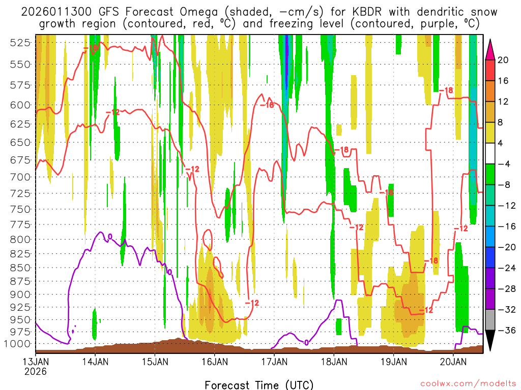Click the gray -32 to -36 colorbar segment
The height and width of the screenshot is (390, 521).
[490, 320]
